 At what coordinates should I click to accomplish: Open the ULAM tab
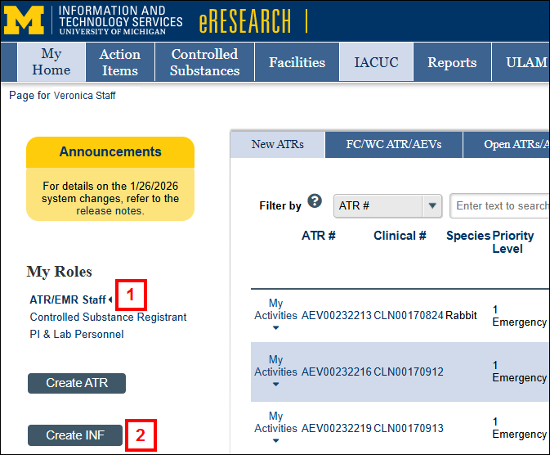521,62
